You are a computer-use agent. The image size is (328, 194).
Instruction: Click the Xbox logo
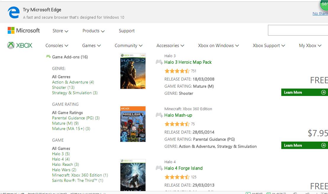pyautogui.click(x=20, y=45)
